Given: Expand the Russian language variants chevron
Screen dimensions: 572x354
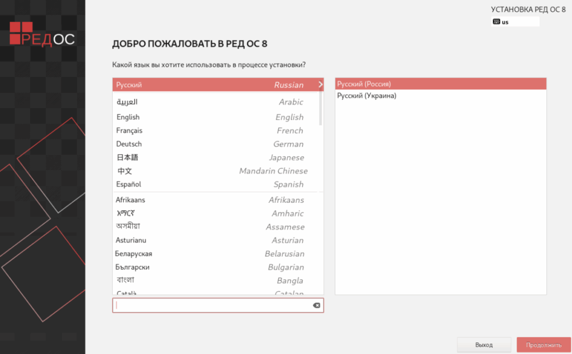Looking at the screenshot, I should point(319,85).
